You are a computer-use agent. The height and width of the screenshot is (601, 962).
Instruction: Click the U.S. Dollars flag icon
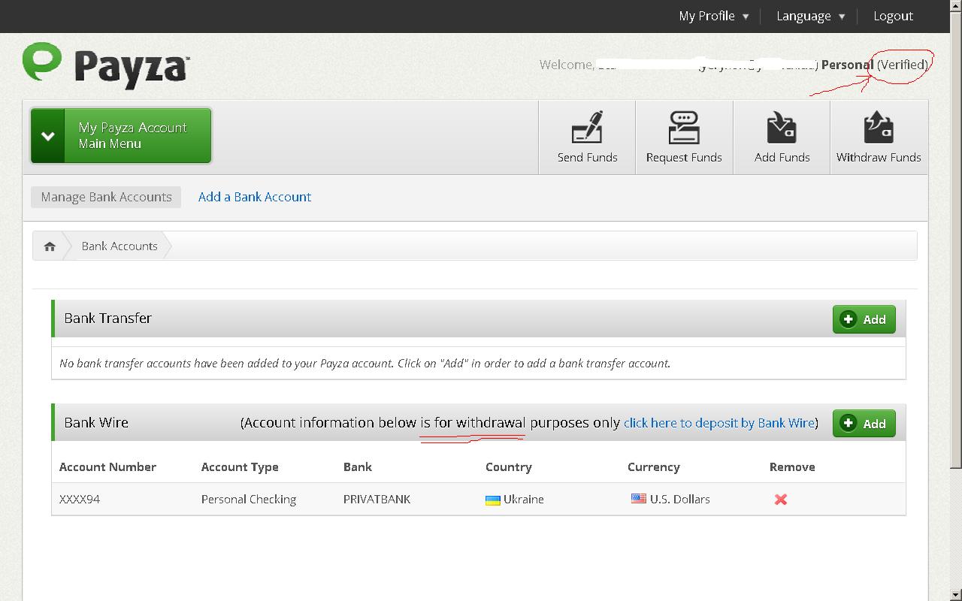(x=638, y=499)
